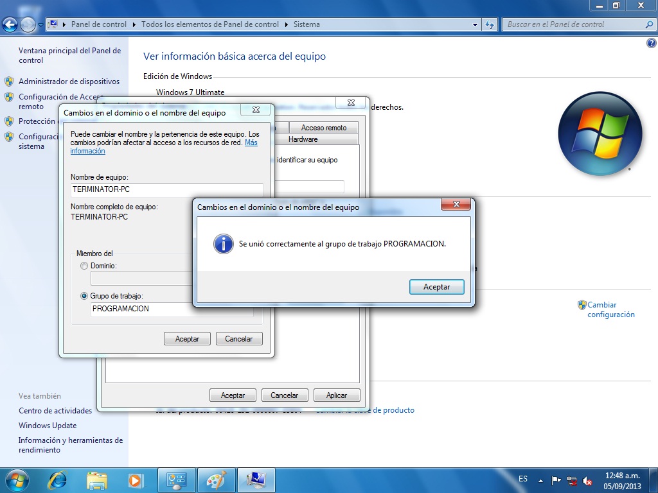Go back with the navigation back arrow
The height and width of the screenshot is (493, 658).
(10, 25)
